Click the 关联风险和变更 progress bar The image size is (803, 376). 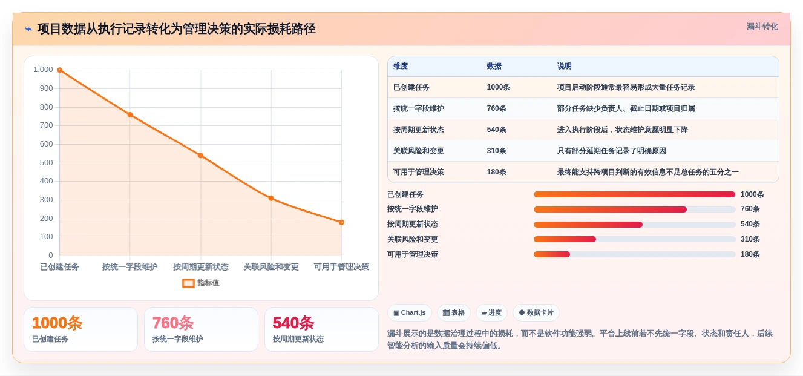click(635, 239)
